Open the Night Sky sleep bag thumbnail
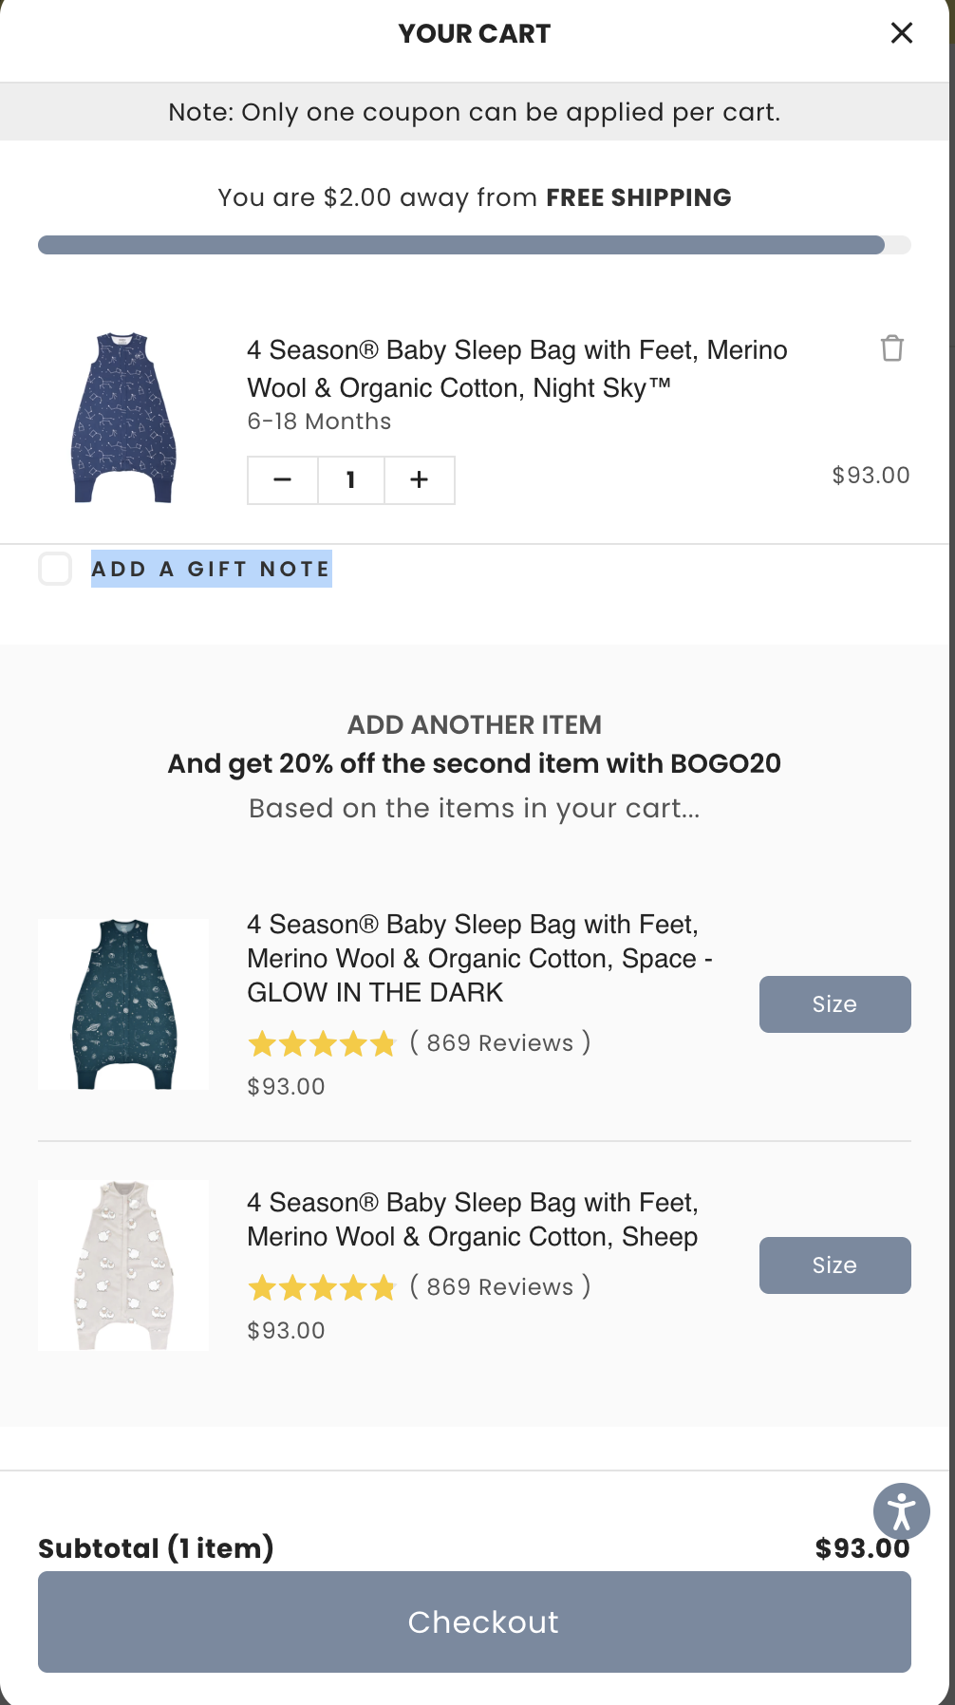The width and height of the screenshot is (955, 1705). [x=123, y=418]
